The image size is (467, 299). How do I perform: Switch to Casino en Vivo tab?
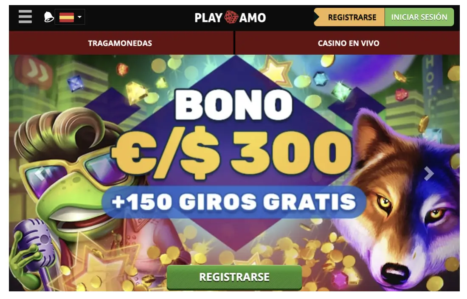pyautogui.click(x=348, y=43)
